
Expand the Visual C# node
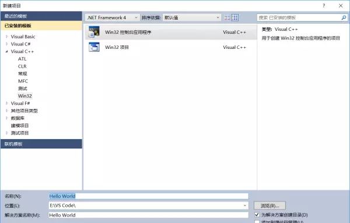pyautogui.click(x=6, y=44)
